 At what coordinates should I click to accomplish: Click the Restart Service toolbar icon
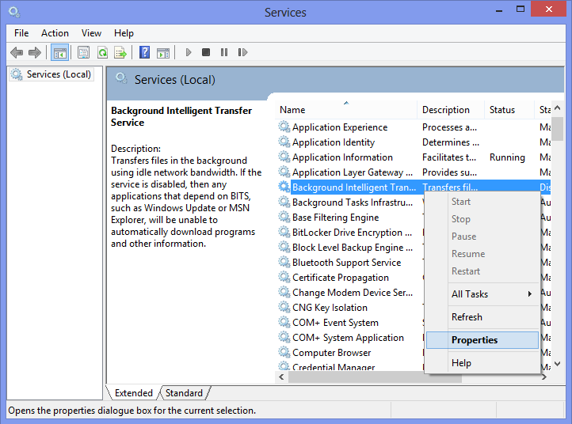point(242,53)
